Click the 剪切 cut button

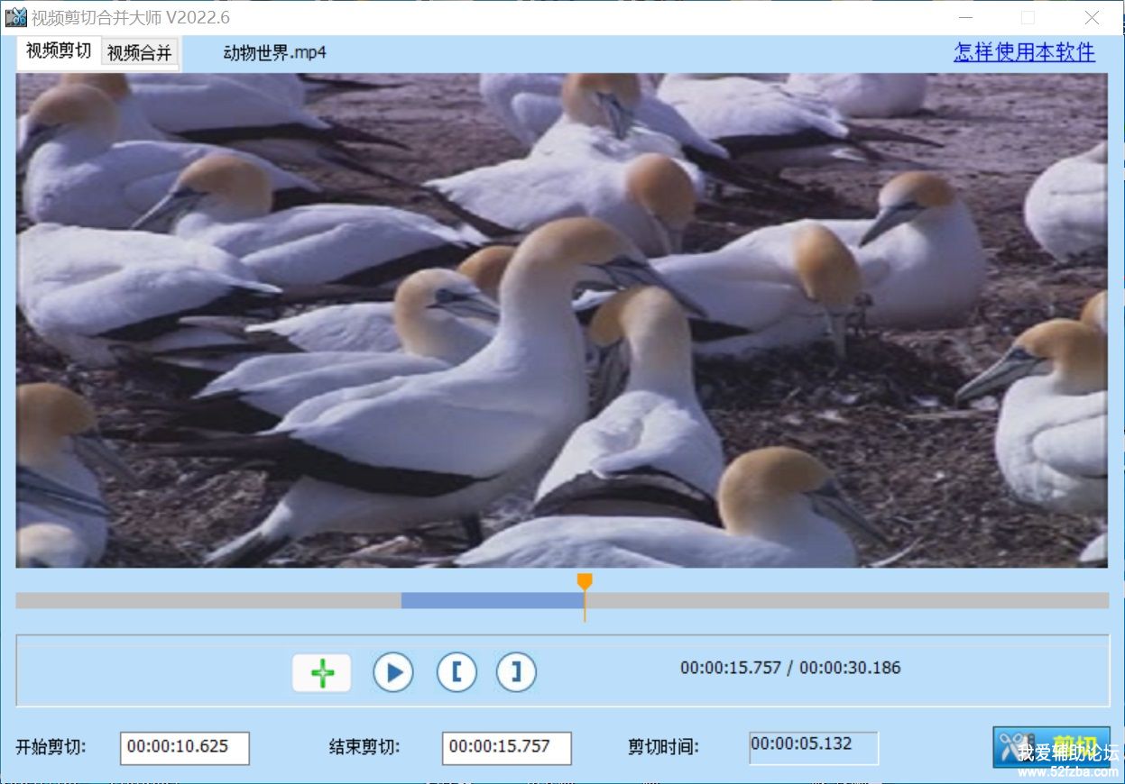pyautogui.click(x=1051, y=747)
